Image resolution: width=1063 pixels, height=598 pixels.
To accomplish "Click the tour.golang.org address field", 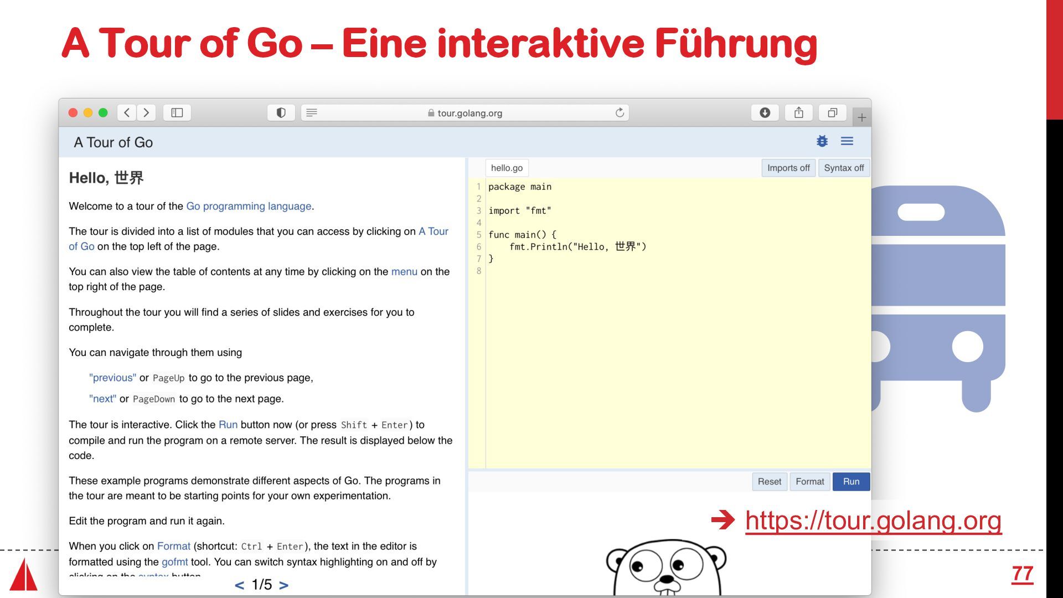I will [x=465, y=112].
